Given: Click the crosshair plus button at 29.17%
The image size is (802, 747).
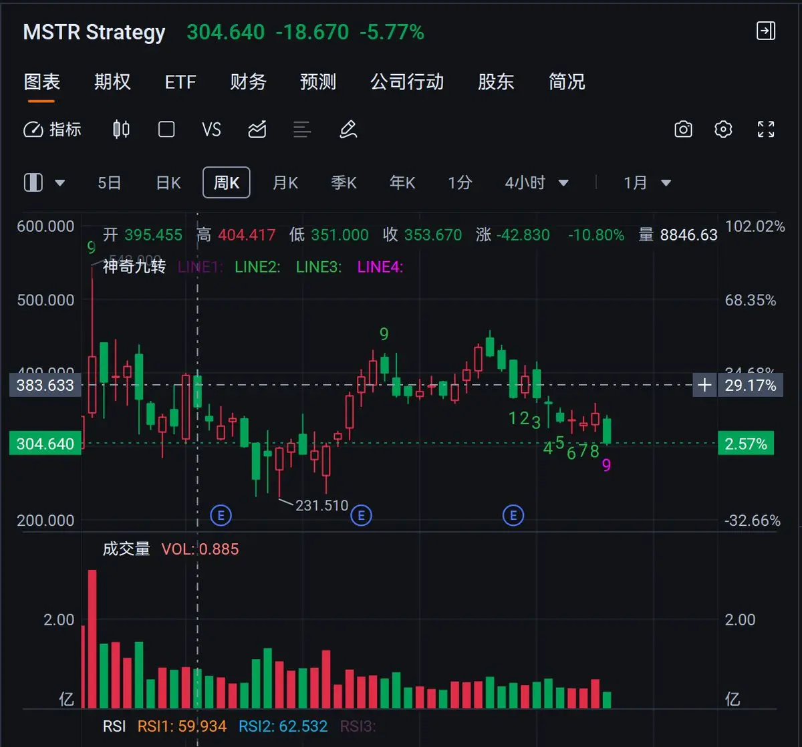Looking at the screenshot, I should click(704, 385).
